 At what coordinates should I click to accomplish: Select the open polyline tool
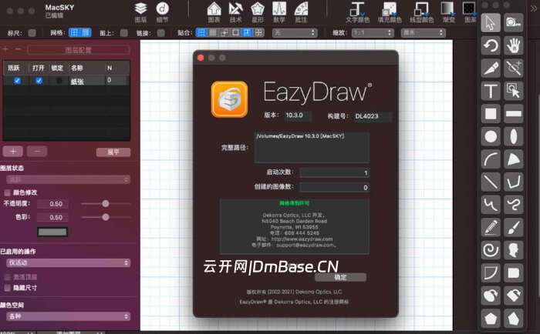[514, 182]
